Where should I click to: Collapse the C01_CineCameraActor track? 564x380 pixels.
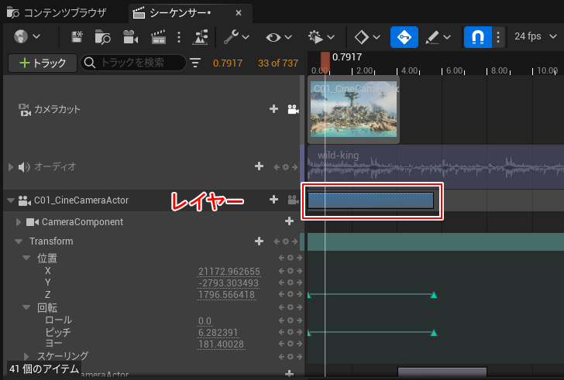coord(11,200)
